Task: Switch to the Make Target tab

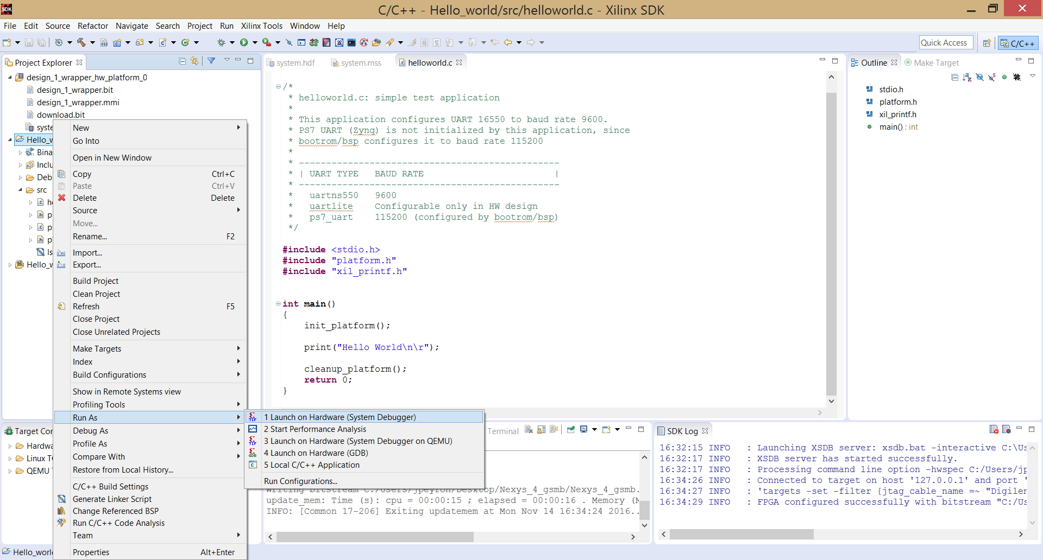Action: coord(932,63)
